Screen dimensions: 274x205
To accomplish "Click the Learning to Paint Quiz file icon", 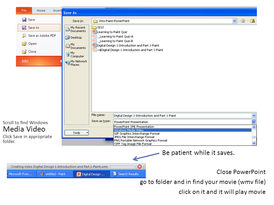I will [x=94, y=32].
